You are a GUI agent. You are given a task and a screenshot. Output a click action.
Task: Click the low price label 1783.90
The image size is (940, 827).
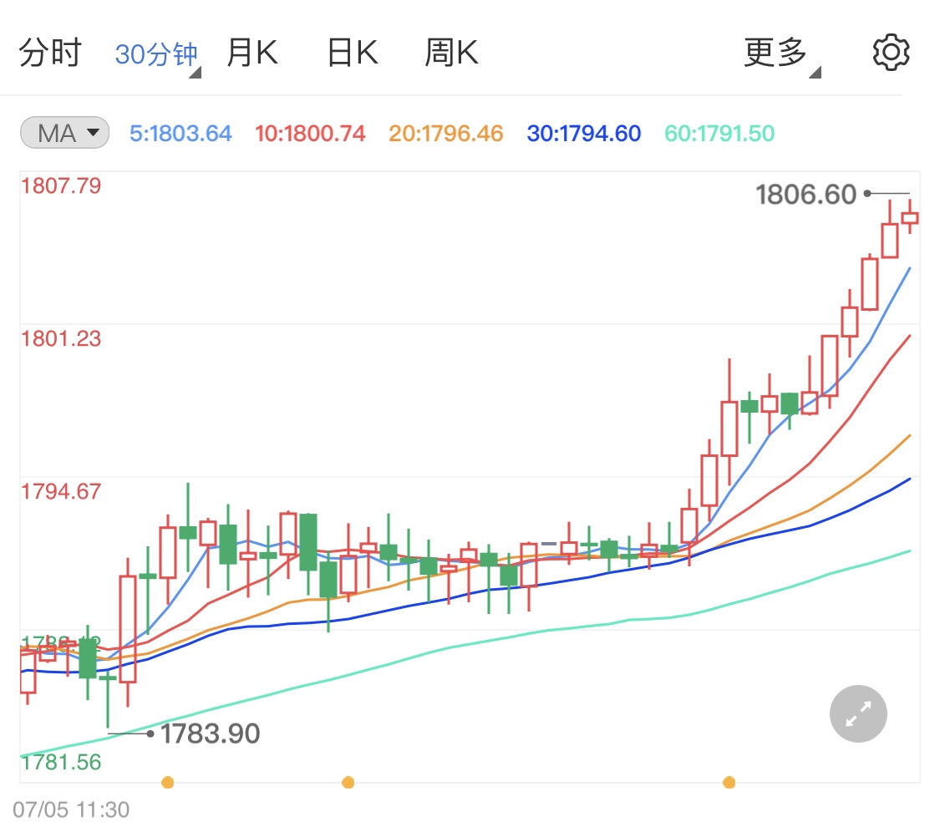(211, 733)
